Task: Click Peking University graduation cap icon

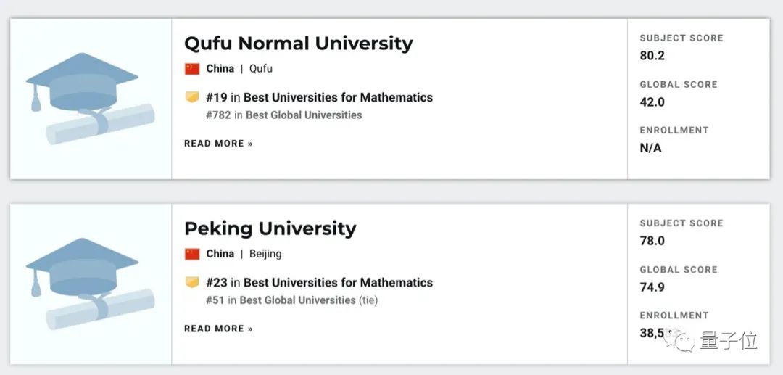Action: coord(91,283)
